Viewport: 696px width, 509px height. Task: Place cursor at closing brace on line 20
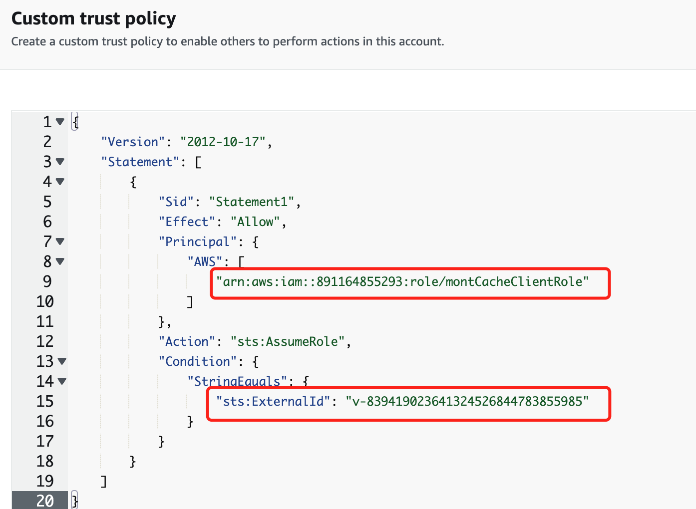point(75,501)
